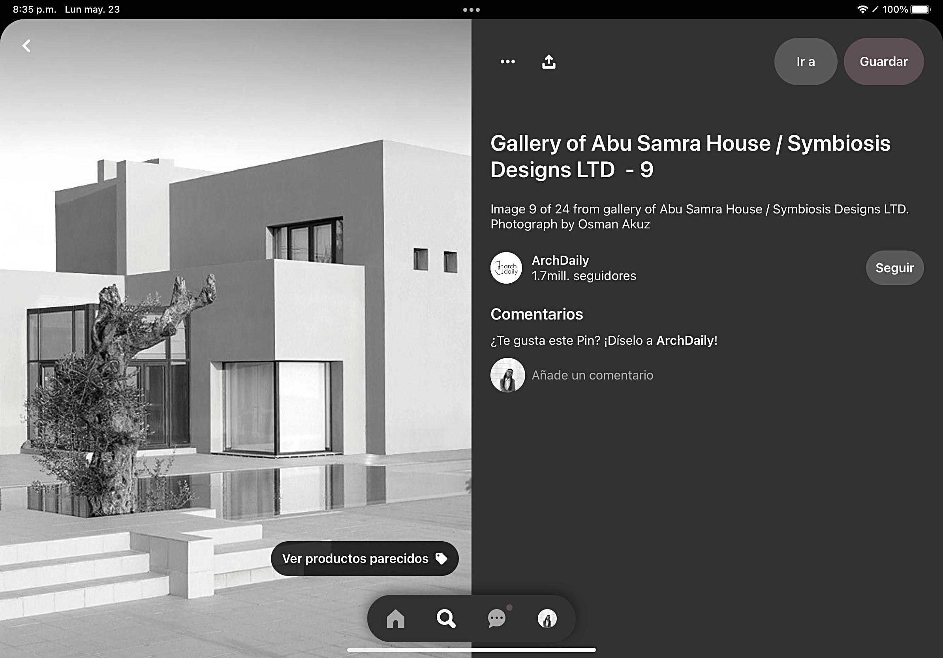Click the Ir a button
943x658 pixels.
(806, 62)
